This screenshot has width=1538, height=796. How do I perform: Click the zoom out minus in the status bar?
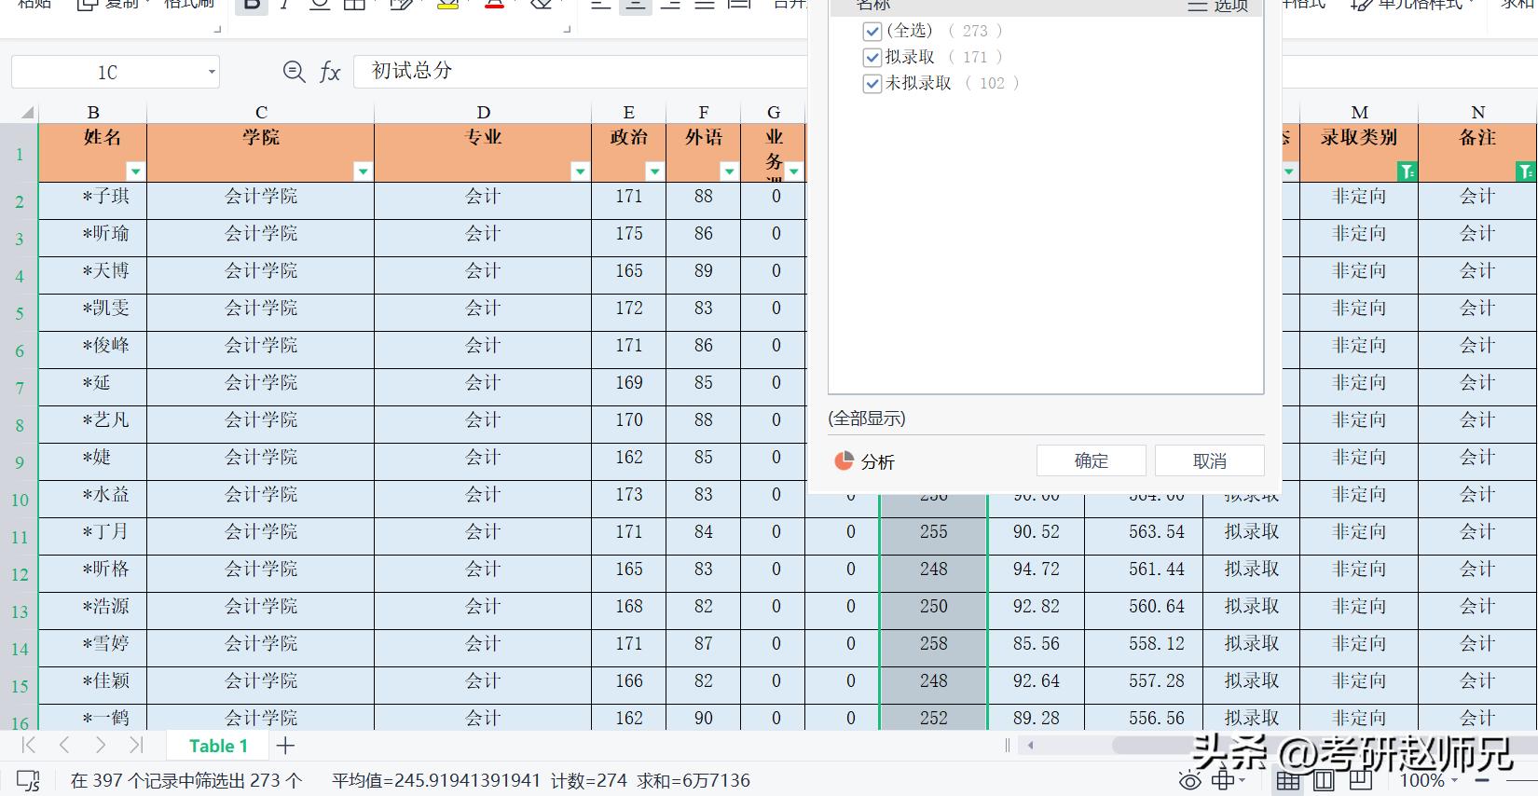tap(1482, 781)
